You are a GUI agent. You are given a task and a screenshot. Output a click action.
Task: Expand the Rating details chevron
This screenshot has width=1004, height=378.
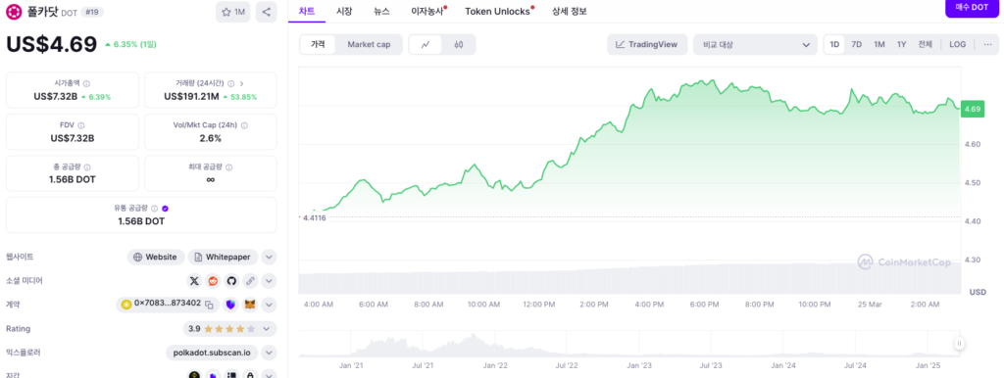click(x=270, y=329)
